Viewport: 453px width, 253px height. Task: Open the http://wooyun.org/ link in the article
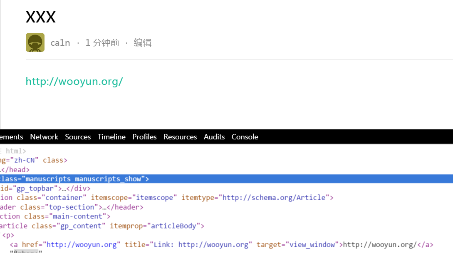(74, 82)
